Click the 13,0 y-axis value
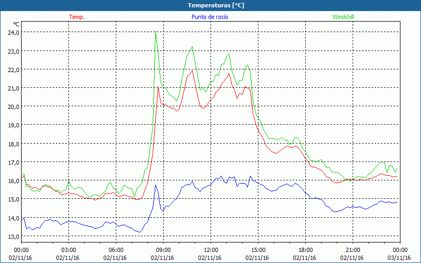This screenshot has height=263, width=421. click(x=13, y=237)
